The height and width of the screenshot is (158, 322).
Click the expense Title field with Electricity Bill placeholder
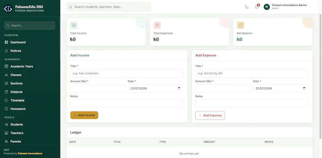coord(252,73)
